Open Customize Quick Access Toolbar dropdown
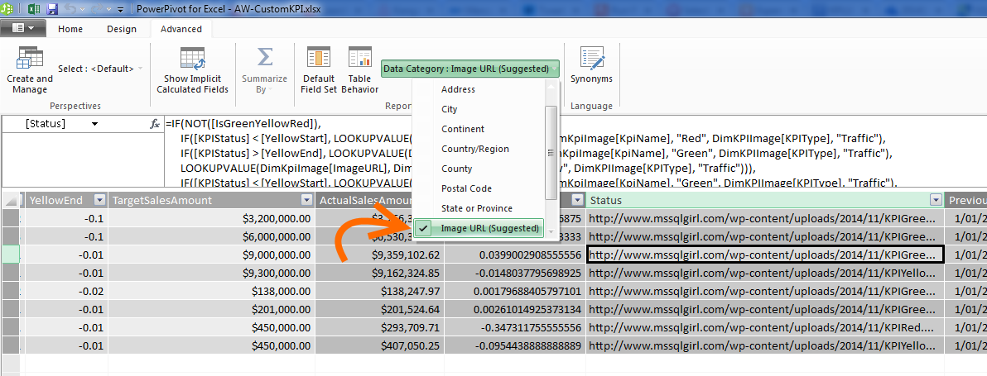987x376 pixels. 120,10
